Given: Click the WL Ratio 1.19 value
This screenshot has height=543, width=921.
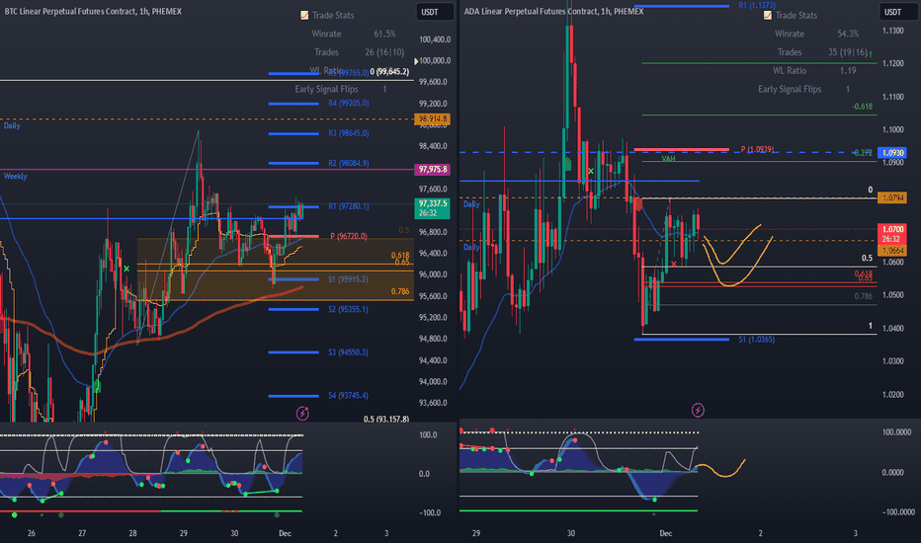Looking at the screenshot, I should pyautogui.click(x=848, y=70).
